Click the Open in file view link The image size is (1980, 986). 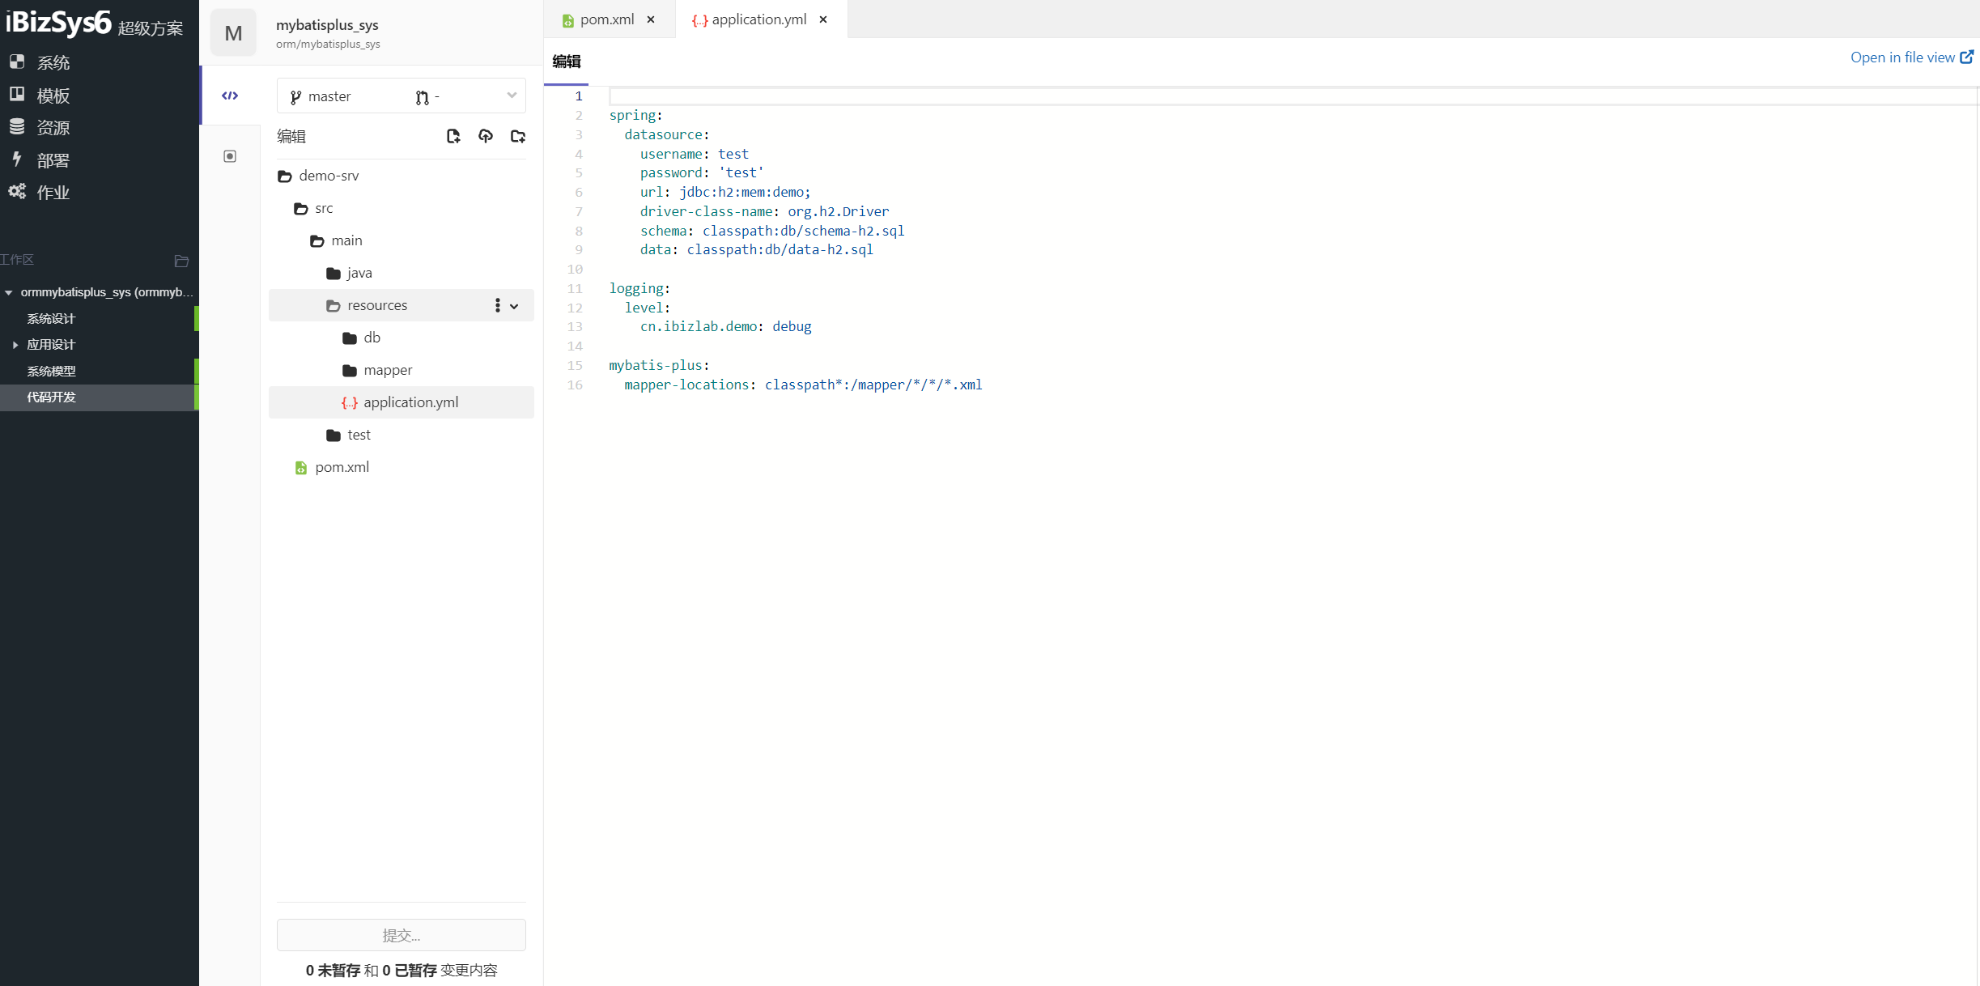tap(1912, 57)
